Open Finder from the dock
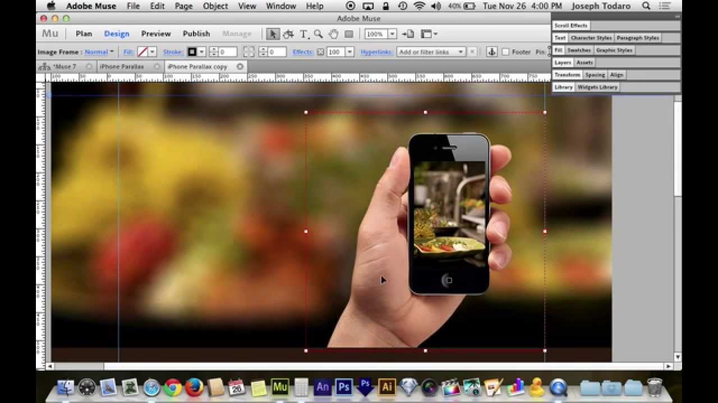 [66, 387]
